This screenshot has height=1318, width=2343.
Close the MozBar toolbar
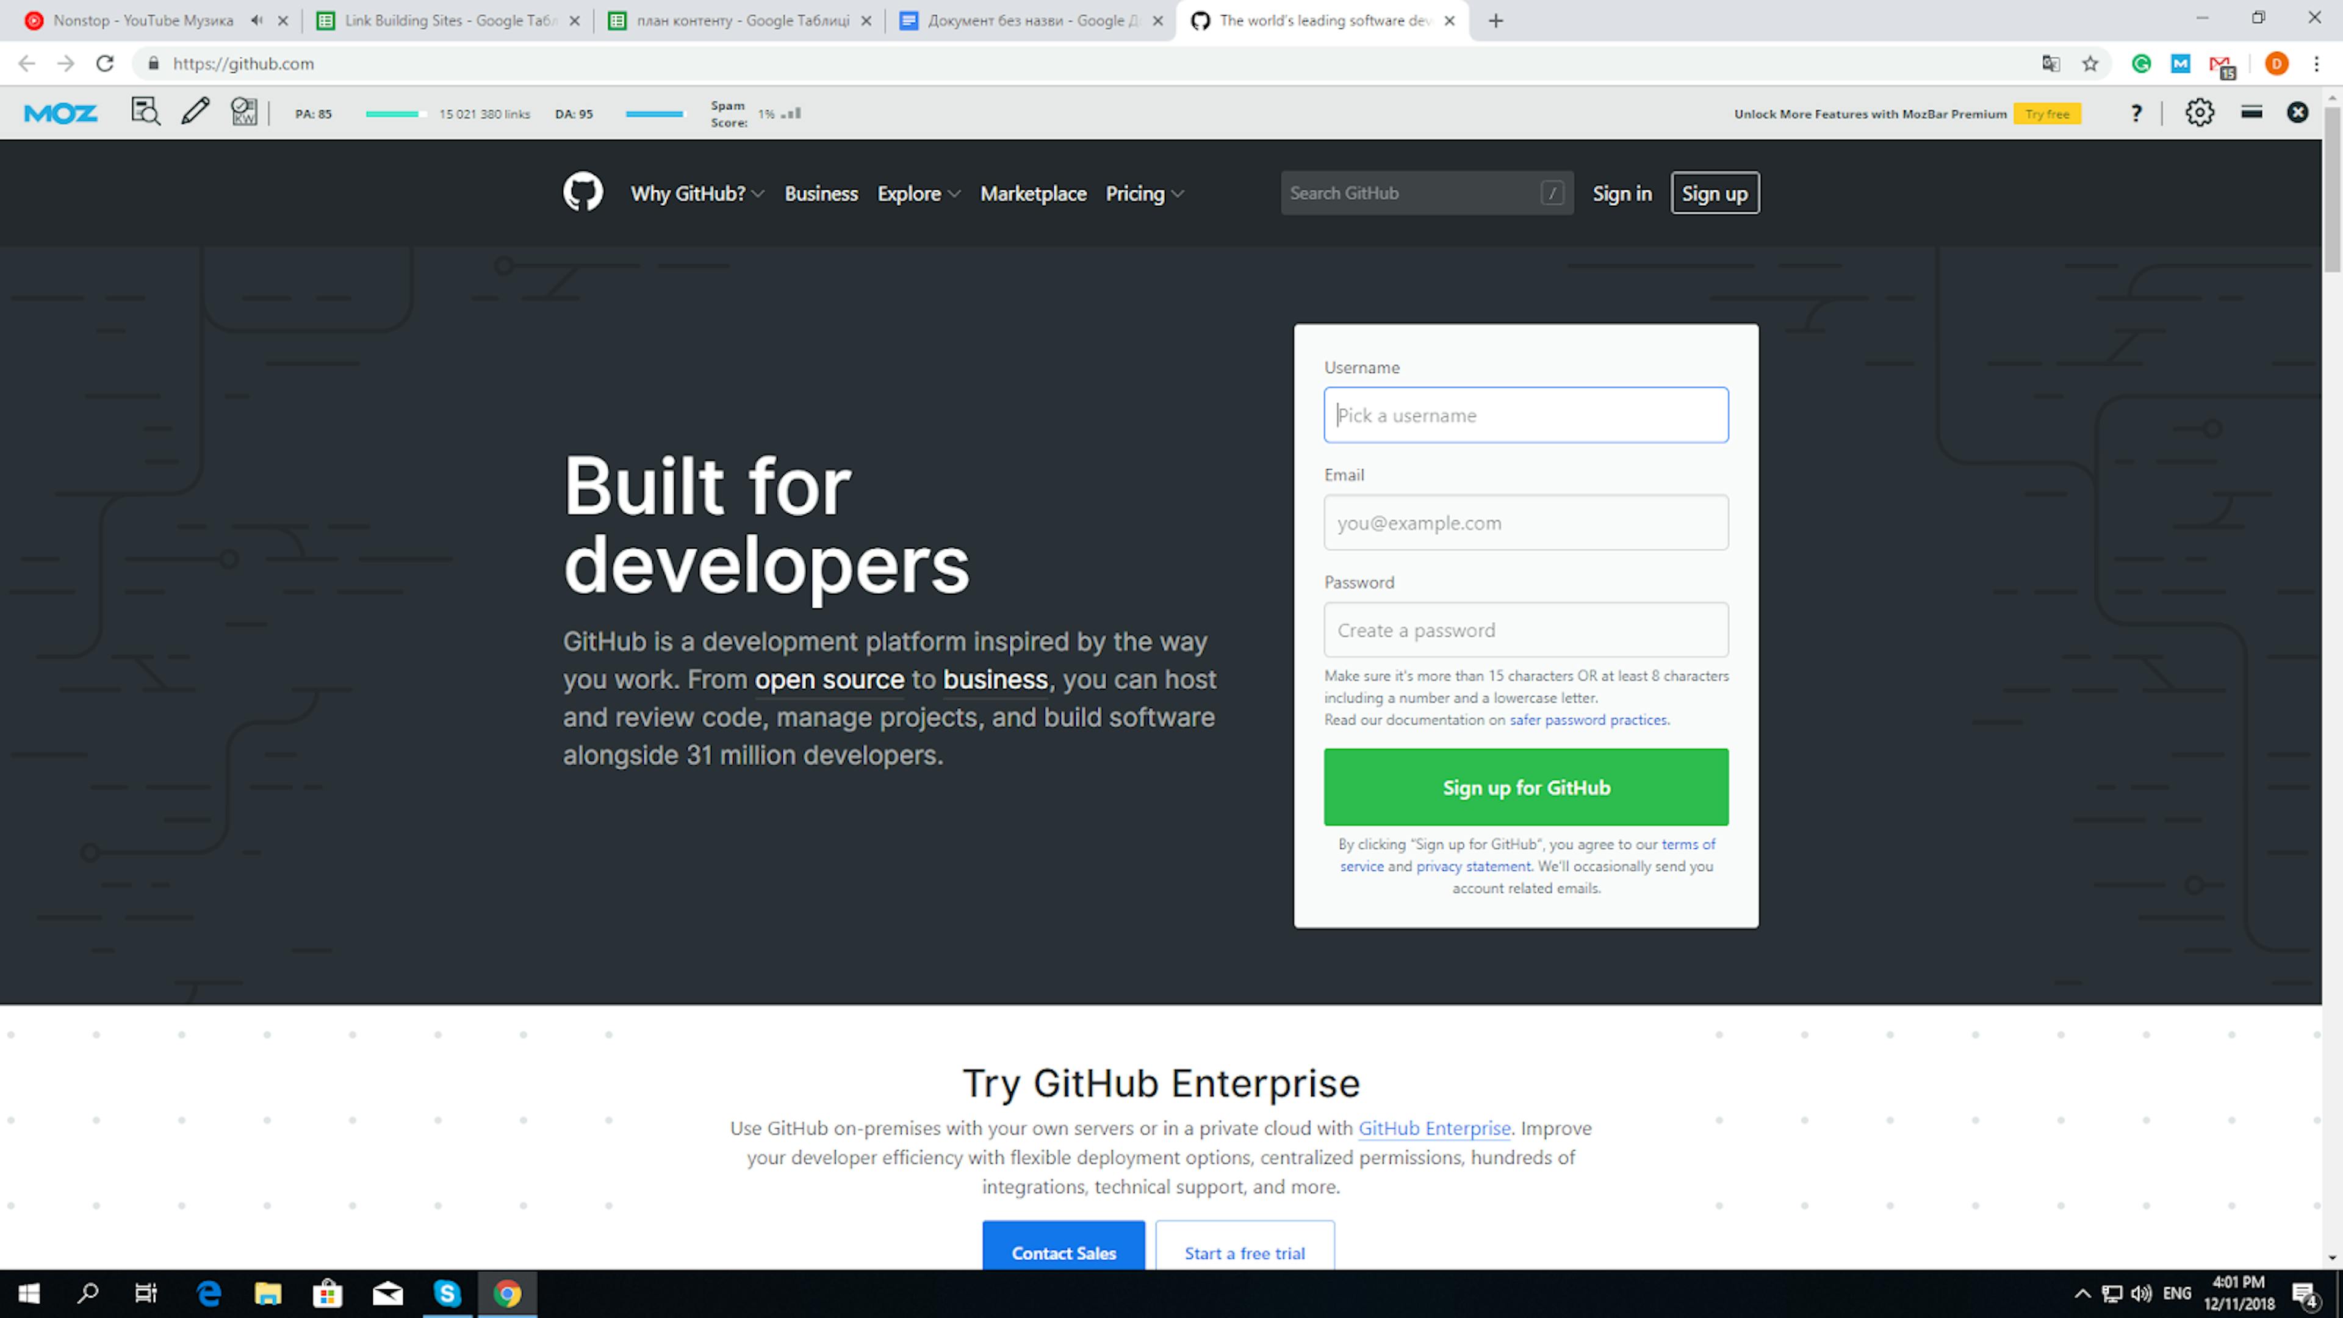(x=2297, y=112)
